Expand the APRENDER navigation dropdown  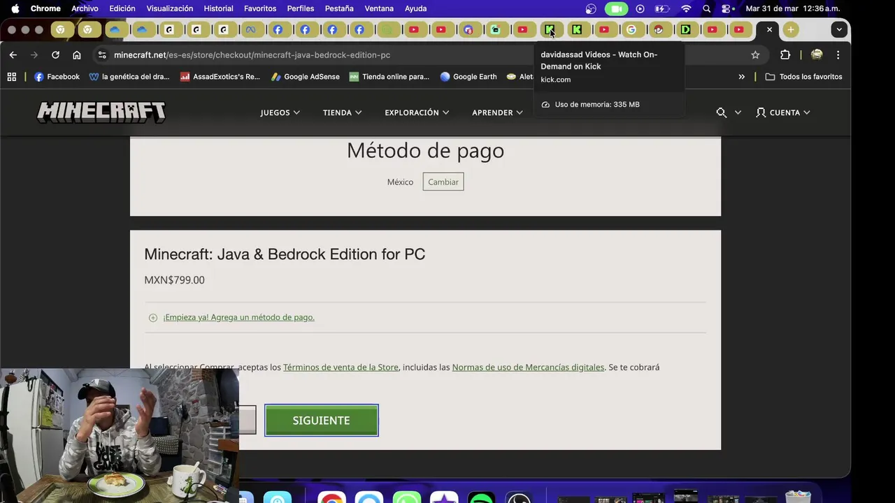[497, 112]
